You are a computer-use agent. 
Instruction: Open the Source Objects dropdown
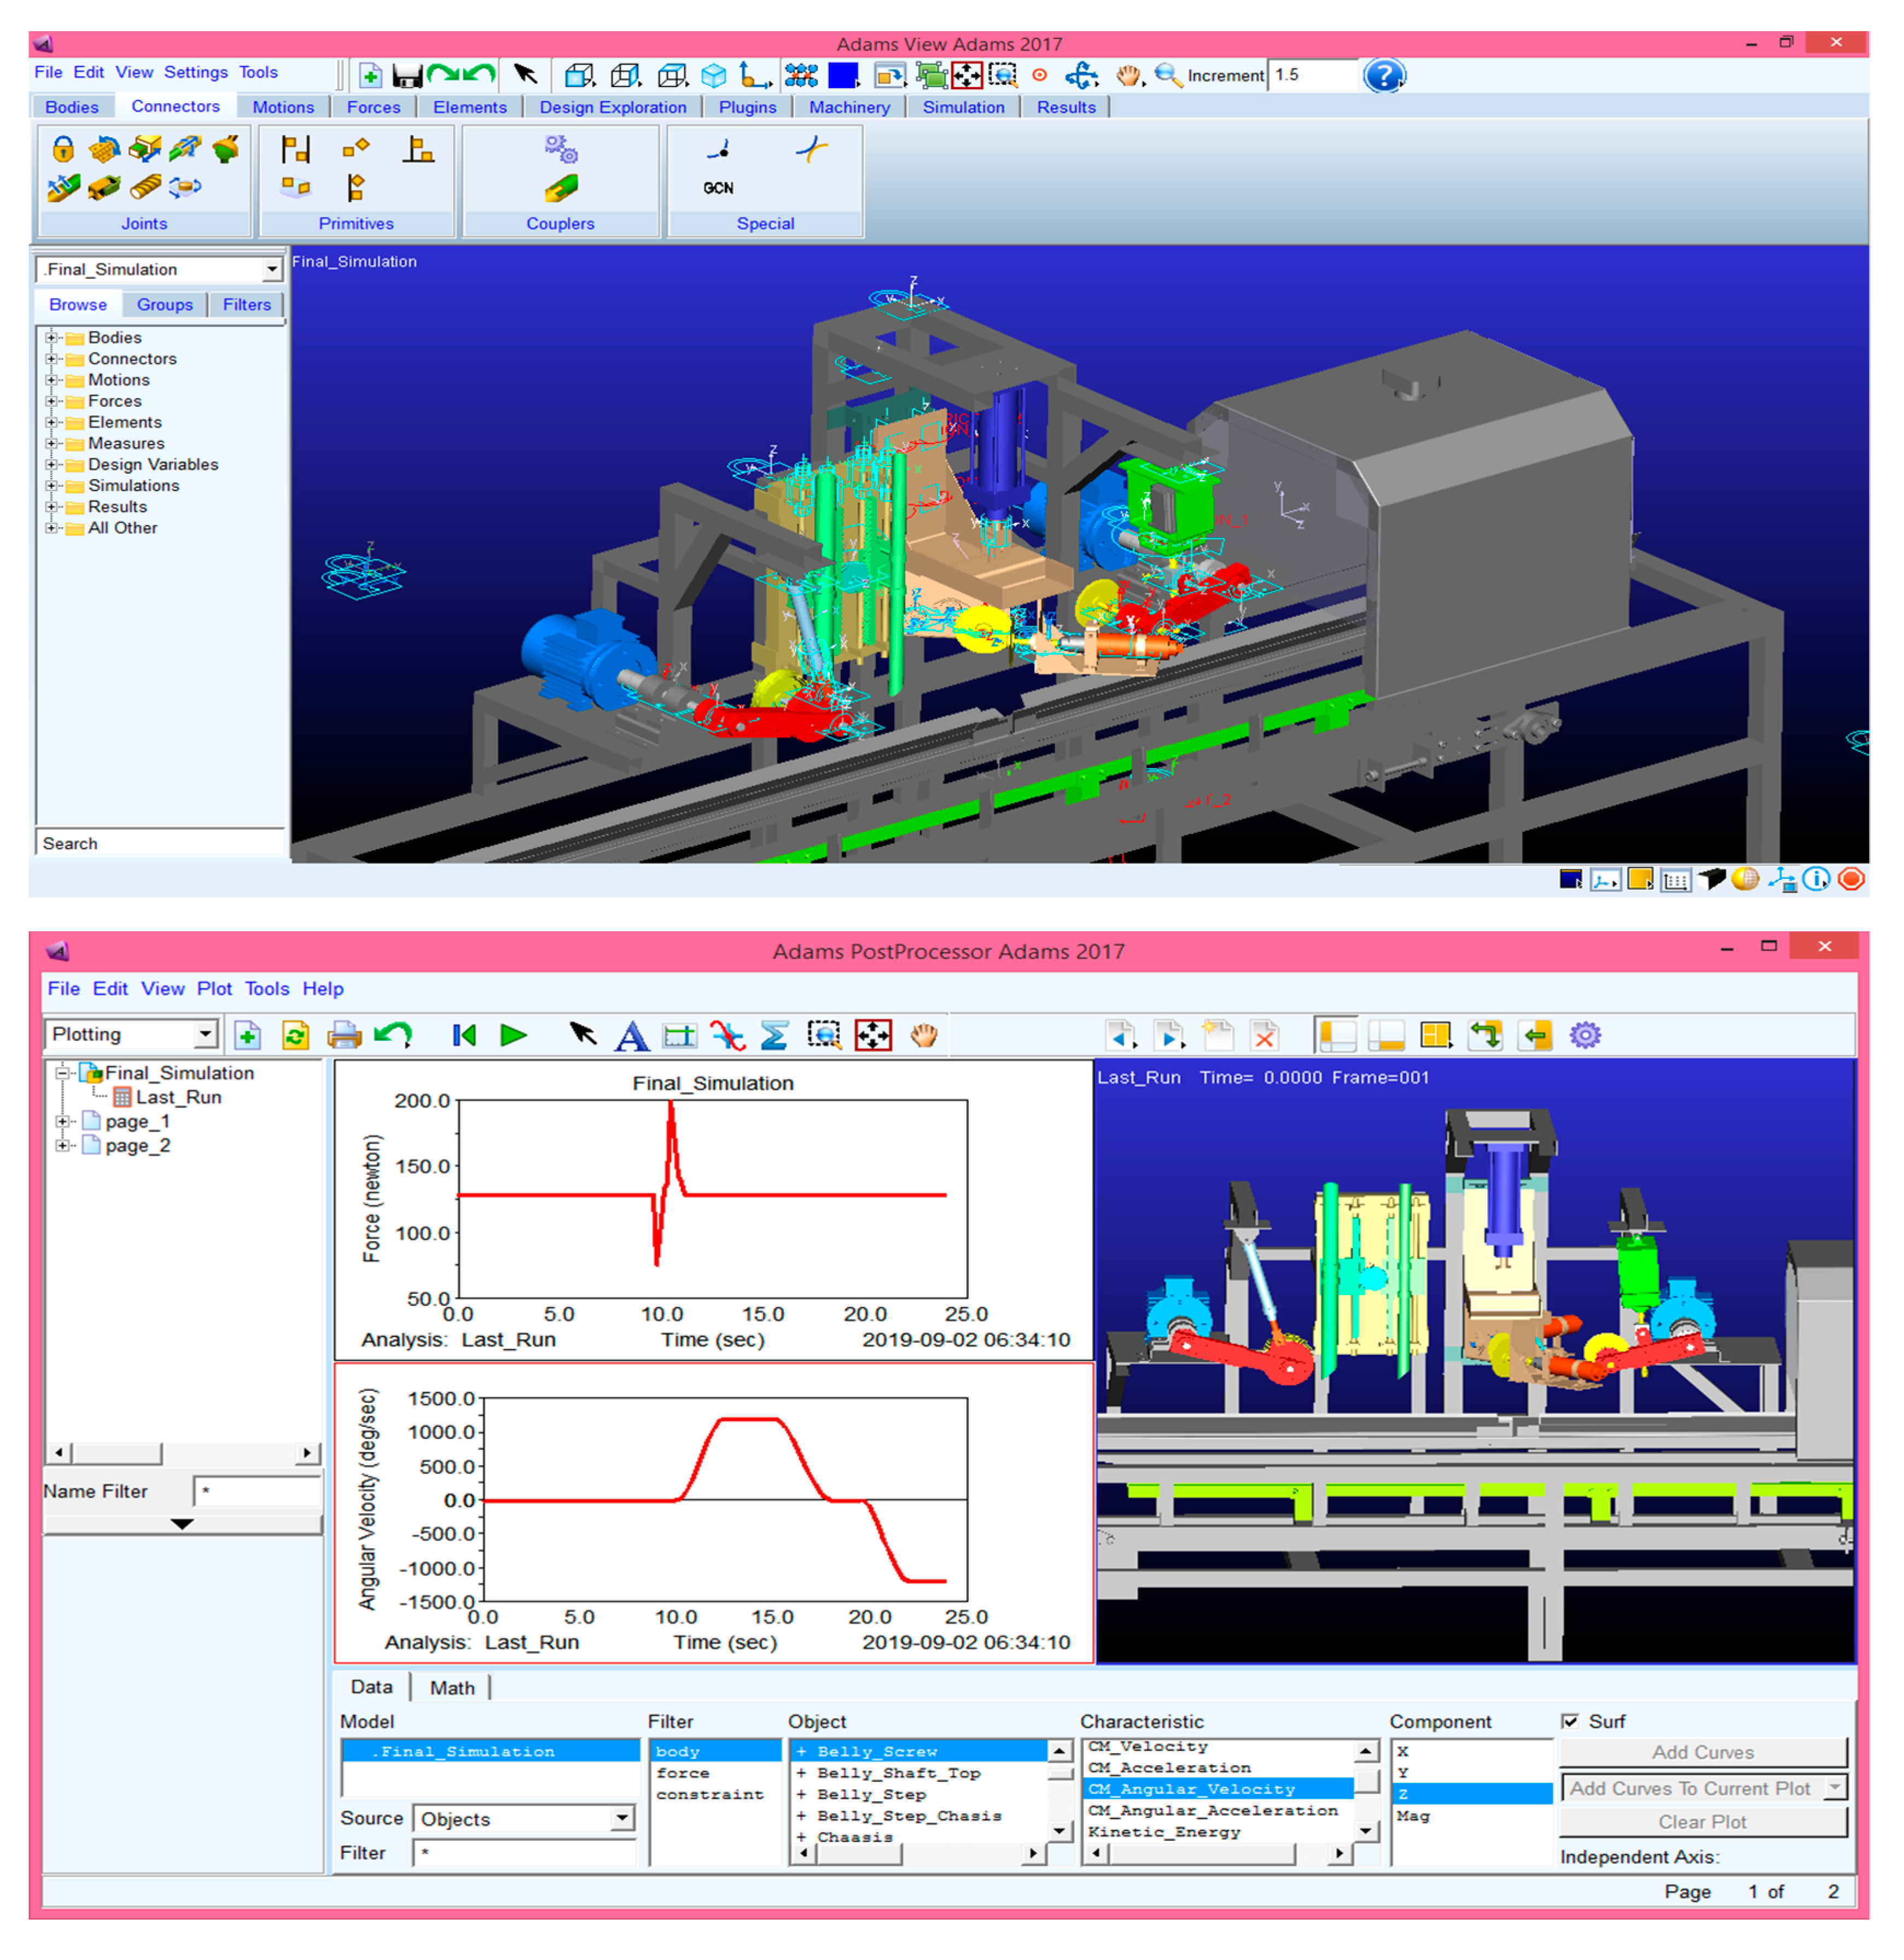[622, 1818]
